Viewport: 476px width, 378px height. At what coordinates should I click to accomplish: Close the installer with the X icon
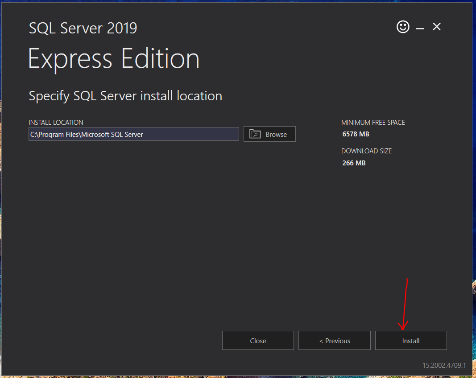pyautogui.click(x=437, y=27)
